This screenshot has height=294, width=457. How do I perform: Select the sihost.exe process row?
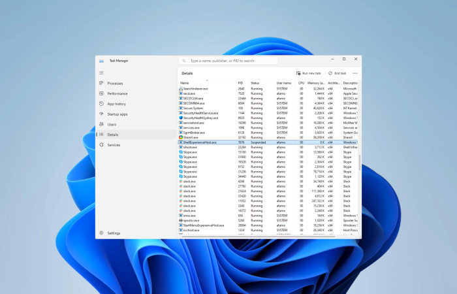pos(268,147)
